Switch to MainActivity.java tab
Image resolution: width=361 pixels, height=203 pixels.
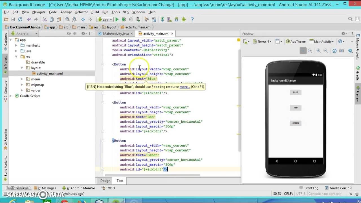[116, 34]
